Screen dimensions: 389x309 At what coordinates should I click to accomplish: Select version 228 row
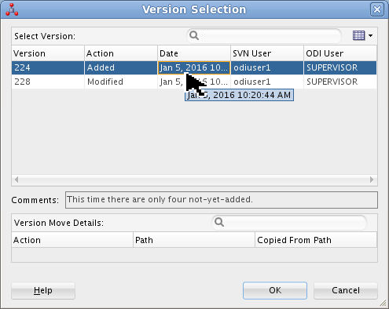pyautogui.click(x=194, y=82)
